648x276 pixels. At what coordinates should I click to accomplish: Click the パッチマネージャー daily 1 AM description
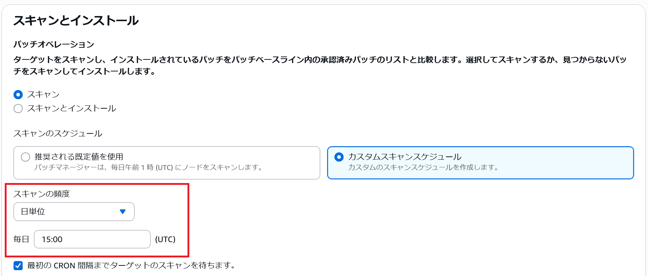[x=148, y=168]
